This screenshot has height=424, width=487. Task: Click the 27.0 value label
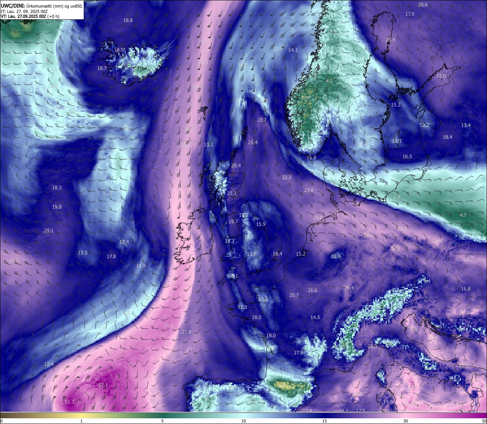[468, 259]
